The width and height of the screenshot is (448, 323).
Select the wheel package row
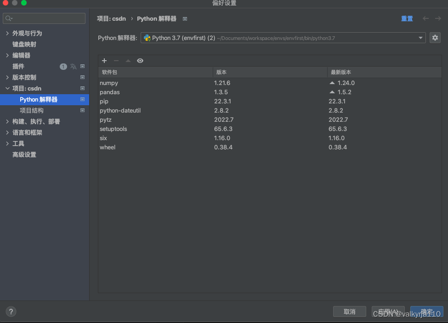tap(270, 147)
